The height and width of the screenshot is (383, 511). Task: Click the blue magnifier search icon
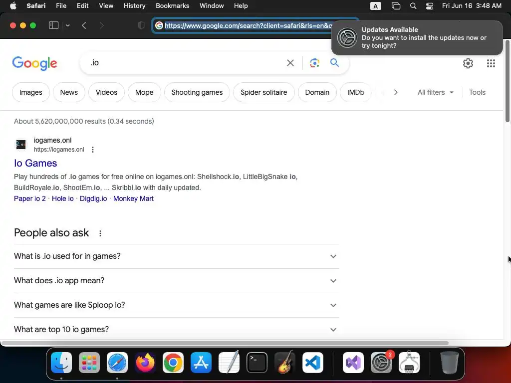[334, 62]
